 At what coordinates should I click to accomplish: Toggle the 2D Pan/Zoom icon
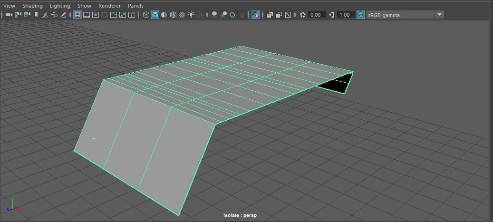tap(54, 15)
